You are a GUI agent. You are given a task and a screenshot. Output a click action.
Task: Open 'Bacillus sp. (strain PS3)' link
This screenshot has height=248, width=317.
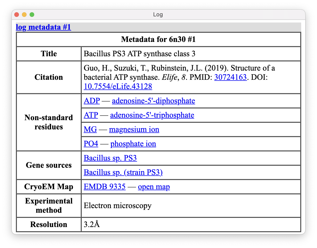coord(123,172)
